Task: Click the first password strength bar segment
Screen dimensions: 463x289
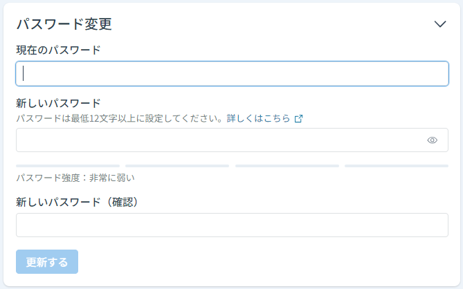Action: click(68, 166)
